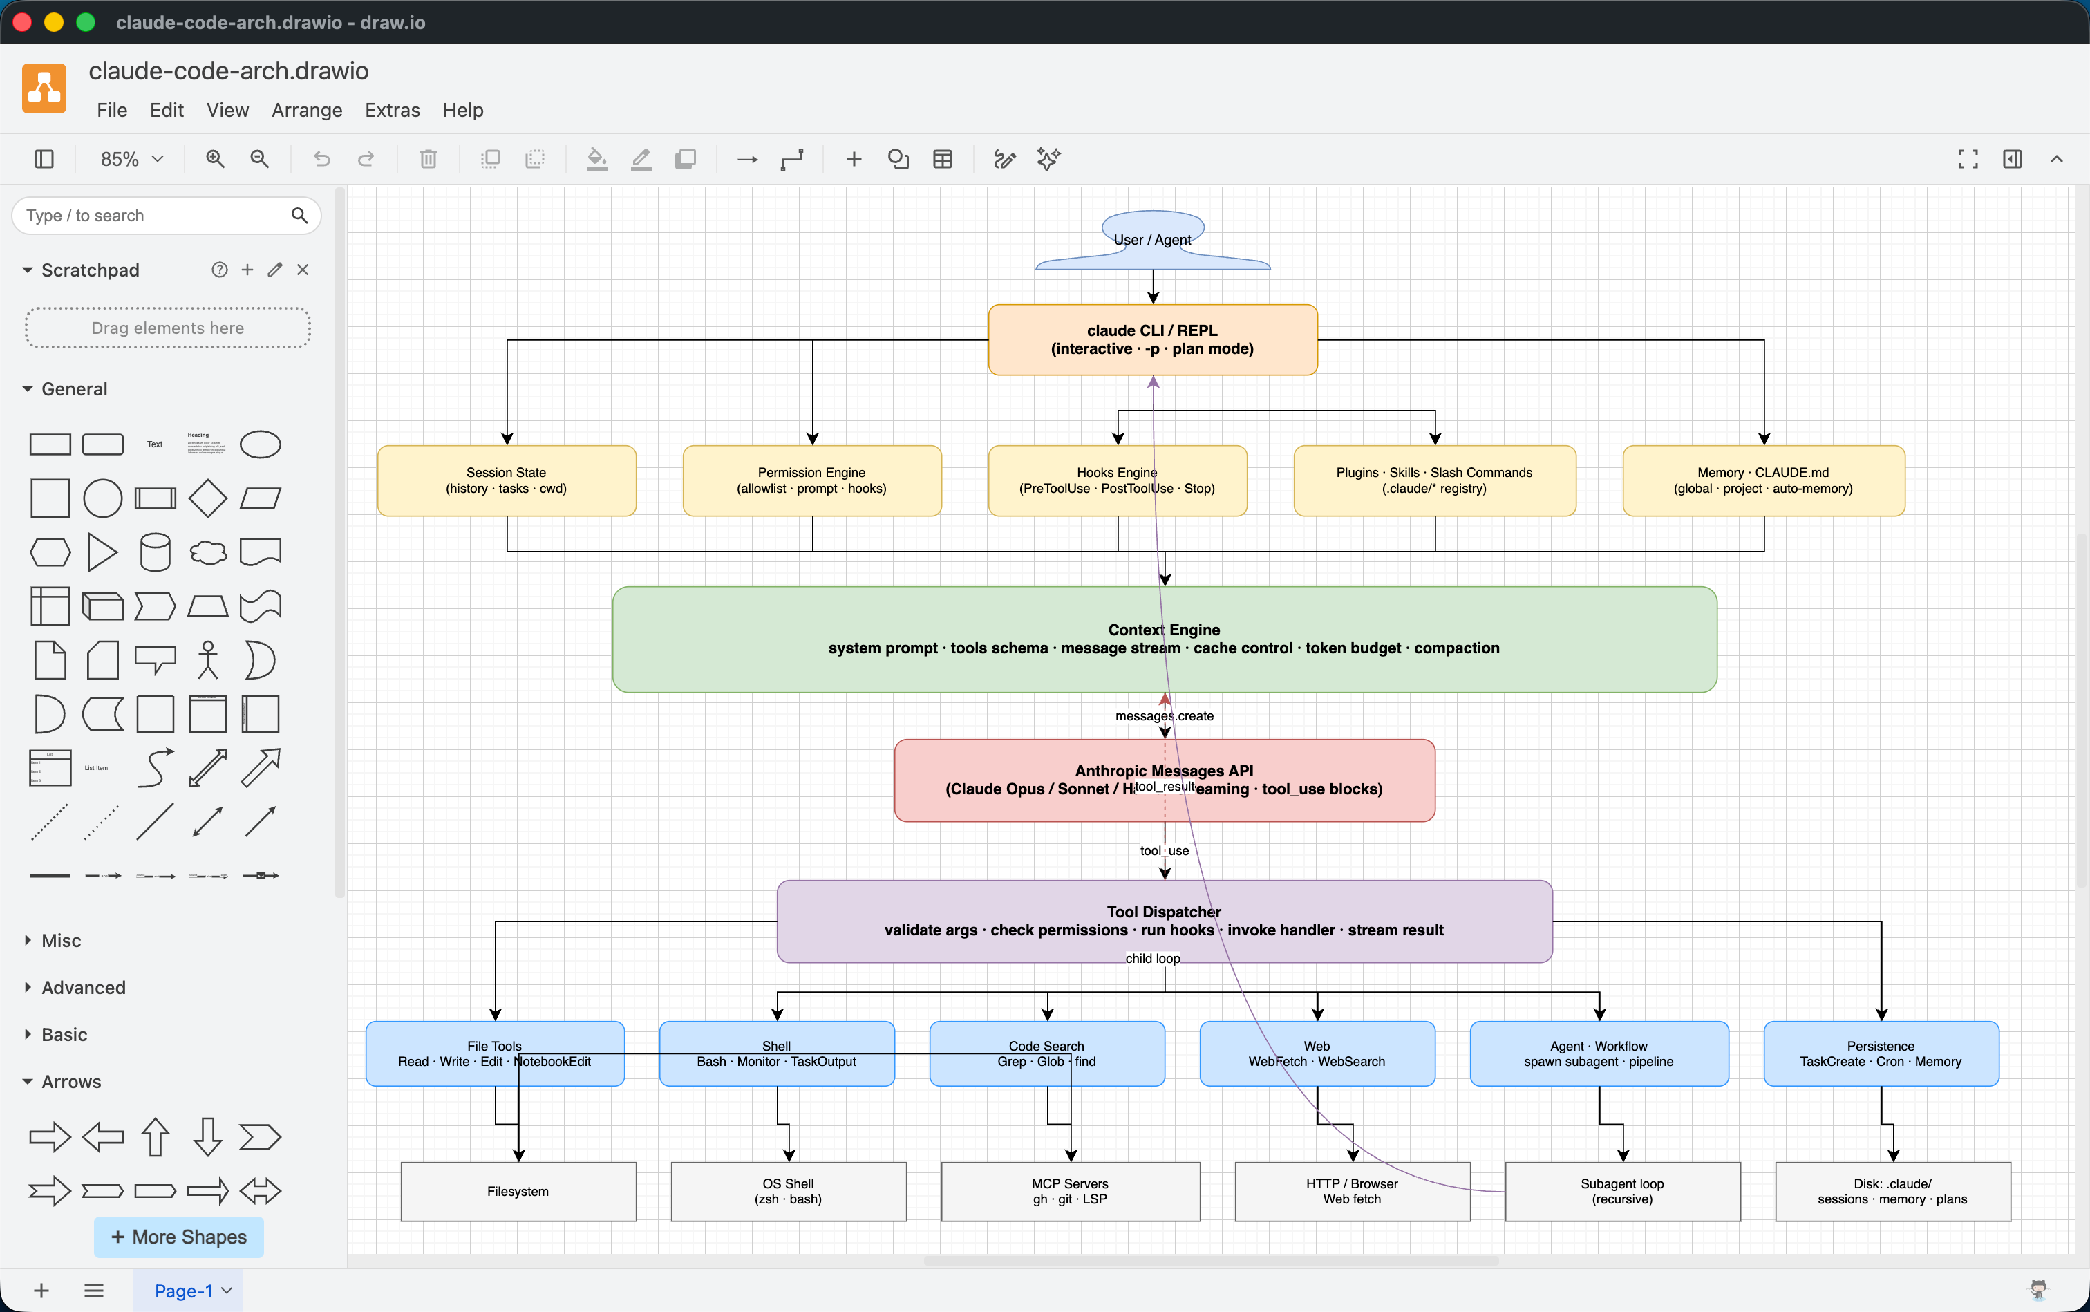Click the Scratchpad add plus icon

[247, 270]
